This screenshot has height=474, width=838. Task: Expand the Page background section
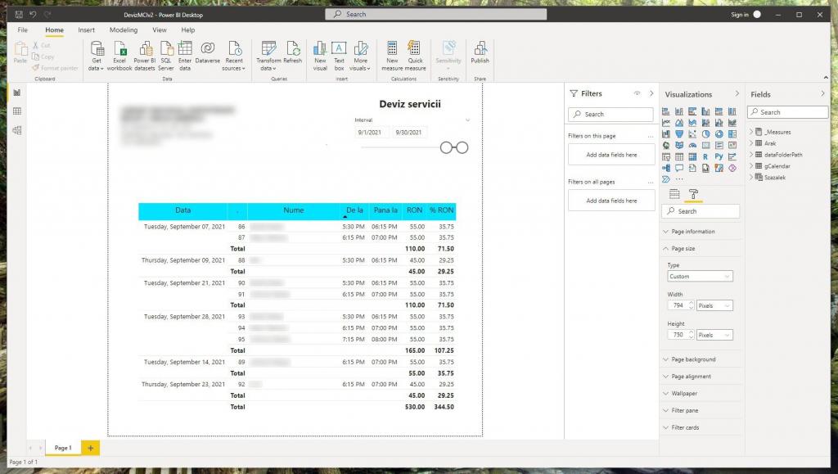[693, 359]
